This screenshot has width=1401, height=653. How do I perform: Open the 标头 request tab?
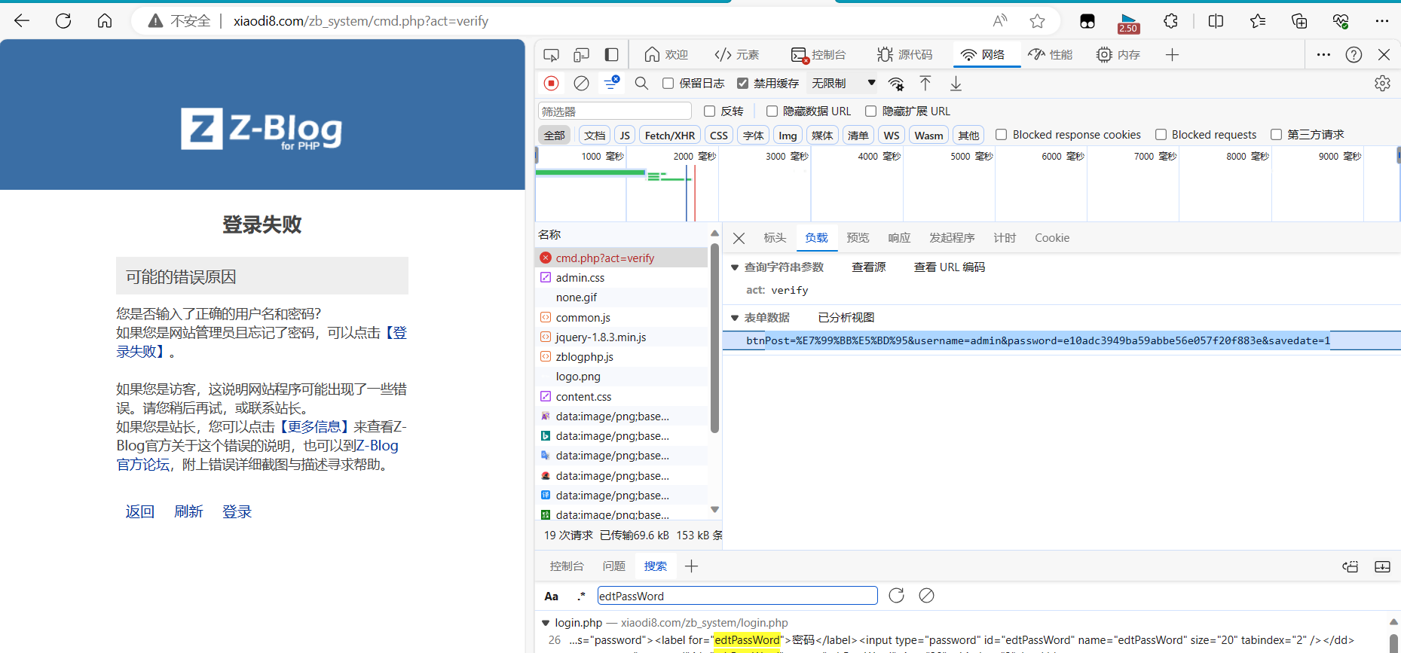tap(775, 238)
